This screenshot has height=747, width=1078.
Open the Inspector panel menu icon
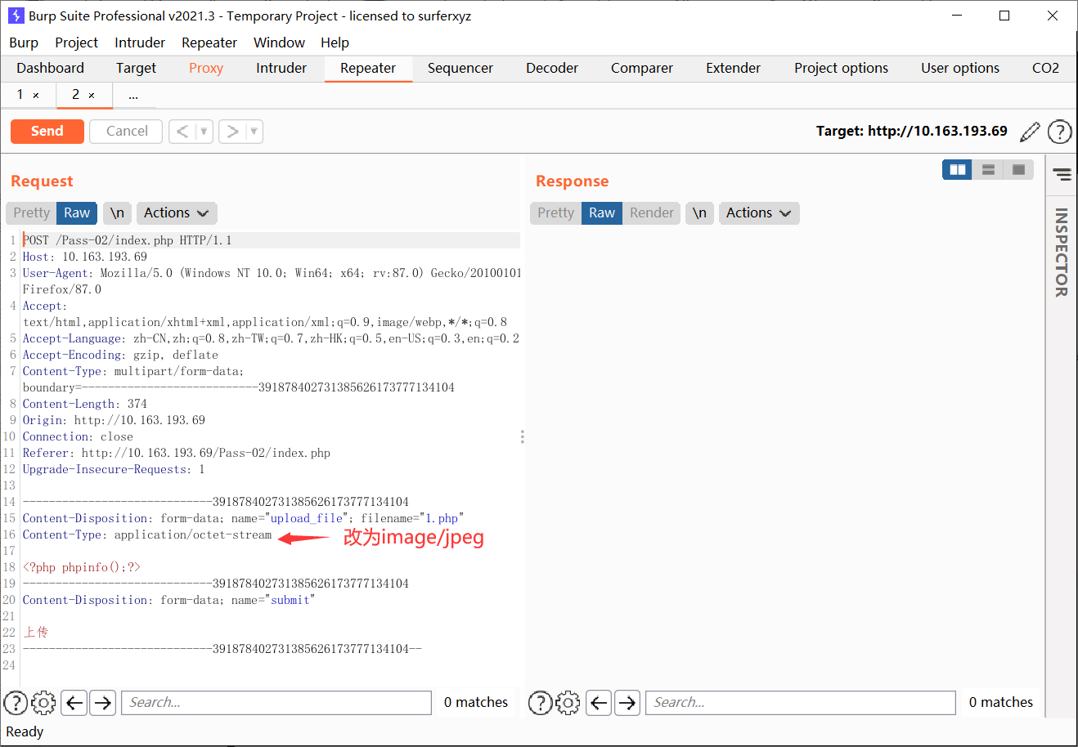click(1062, 174)
